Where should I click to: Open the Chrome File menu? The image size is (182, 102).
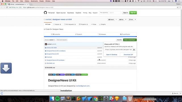13,1
